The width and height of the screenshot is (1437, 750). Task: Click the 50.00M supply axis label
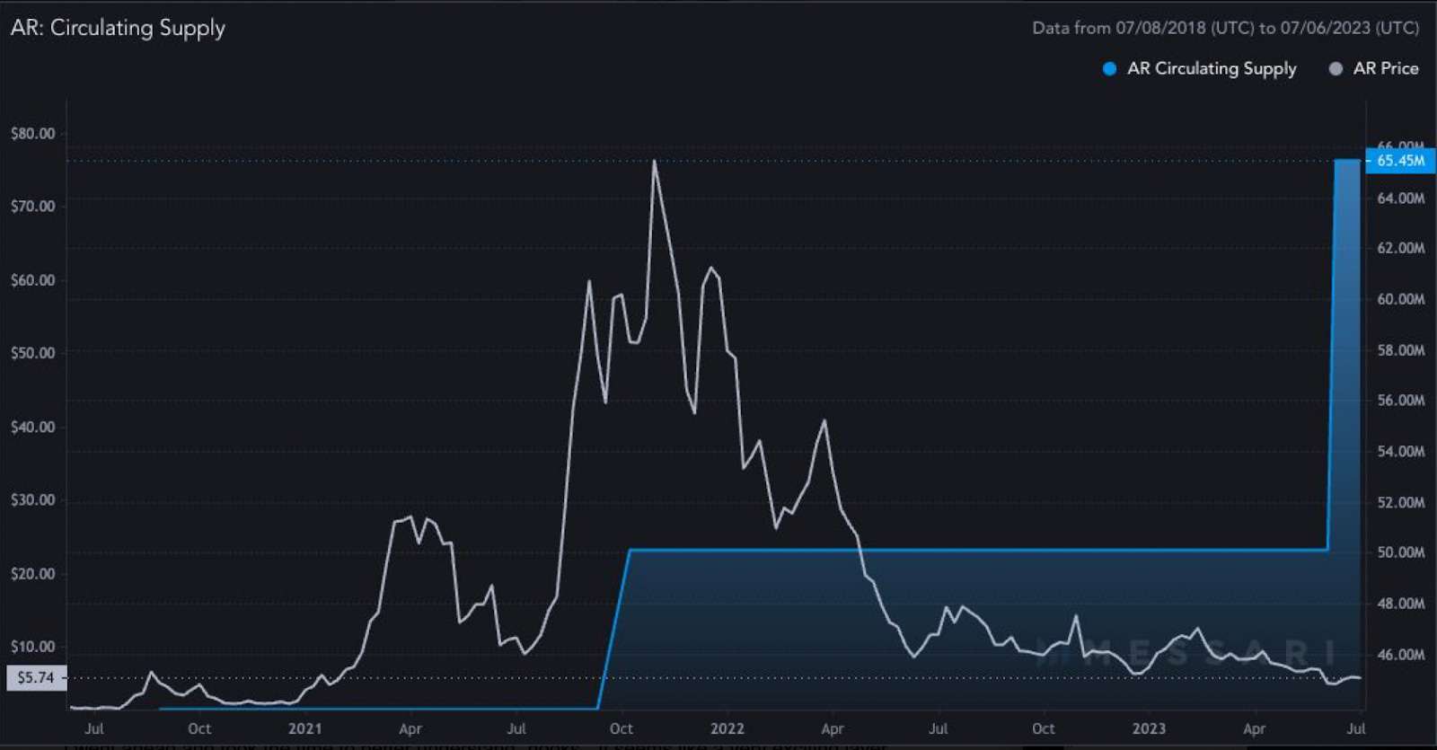1401,552
